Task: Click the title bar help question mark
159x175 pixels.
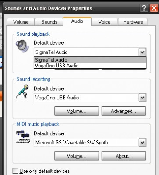Action: tap(144, 8)
